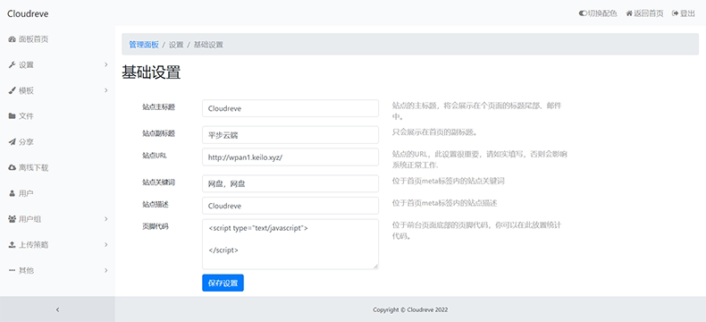Click the 站点URL field label
The width and height of the screenshot is (706, 322).
155,156
